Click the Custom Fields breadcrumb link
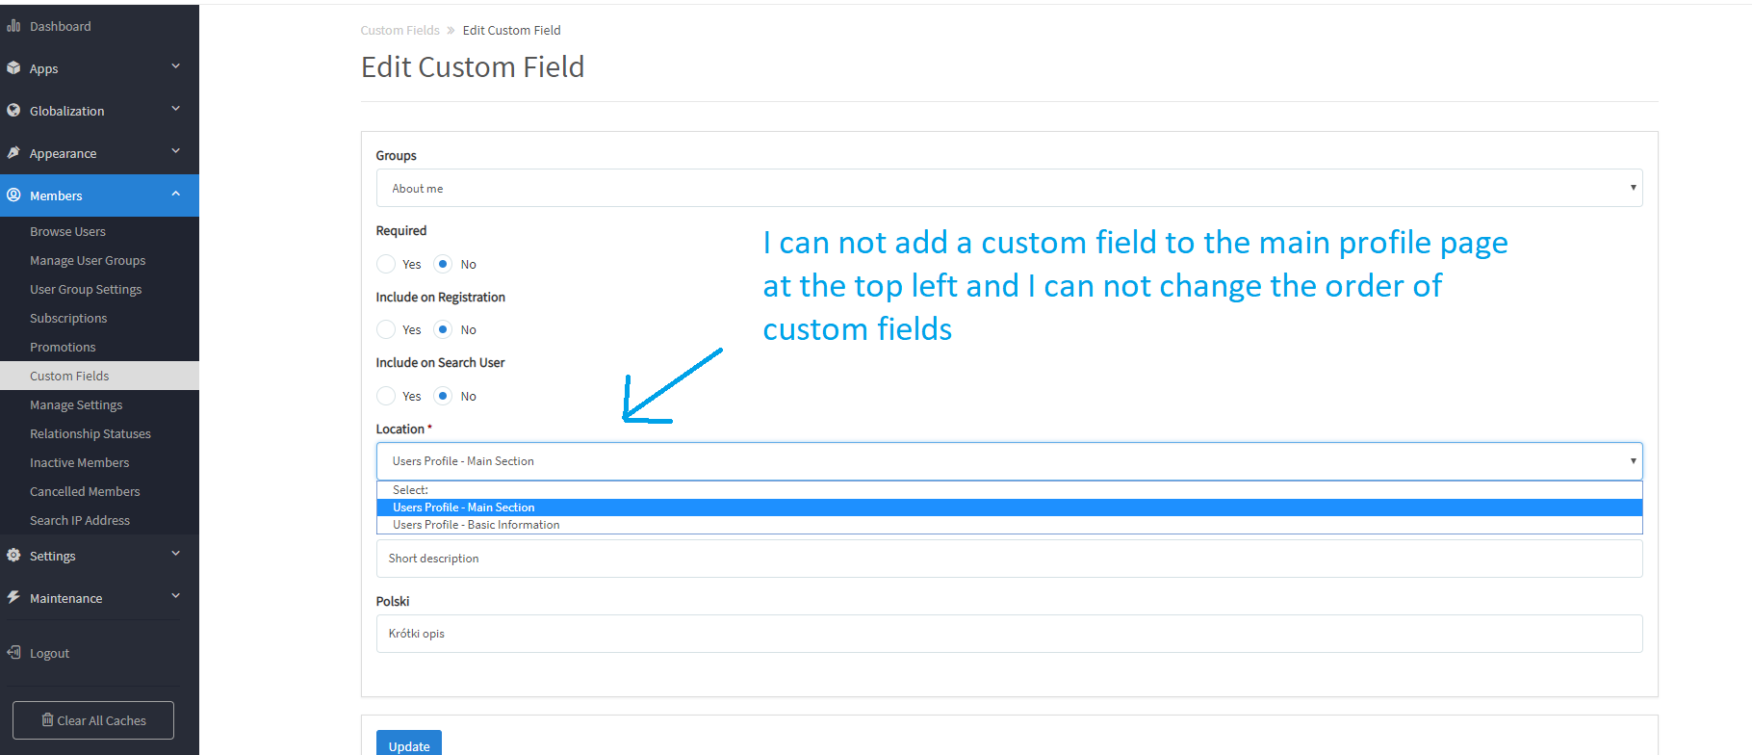The width and height of the screenshot is (1752, 755). pos(399,30)
